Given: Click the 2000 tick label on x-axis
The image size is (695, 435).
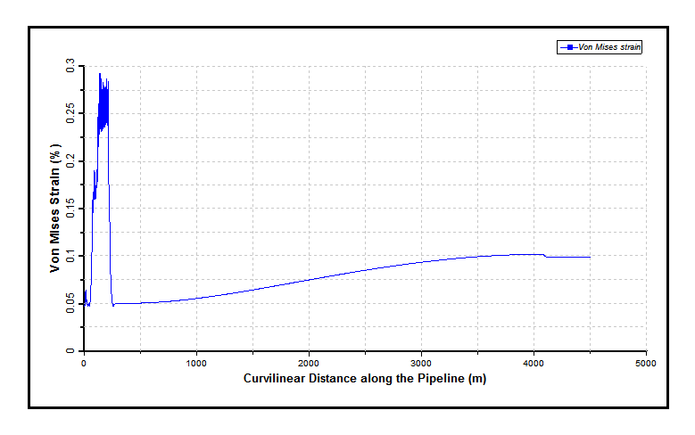Looking at the screenshot, I should [309, 363].
